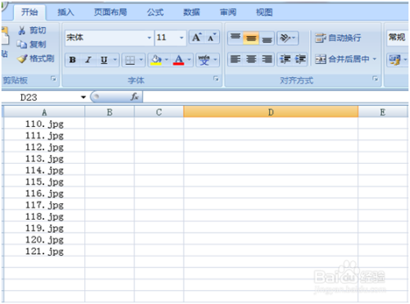The image size is (410, 304).
Task: Toggle middle vertical alignment
Action: point(251,38)
